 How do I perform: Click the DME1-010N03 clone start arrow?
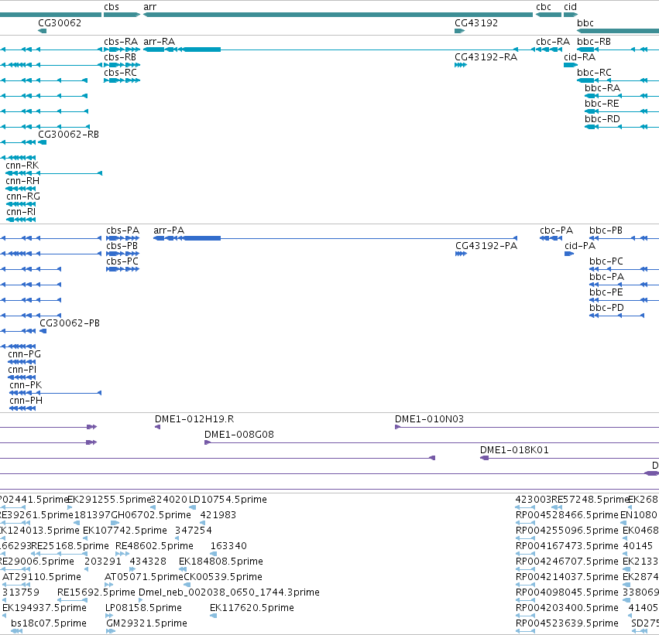tap(397, 427)
